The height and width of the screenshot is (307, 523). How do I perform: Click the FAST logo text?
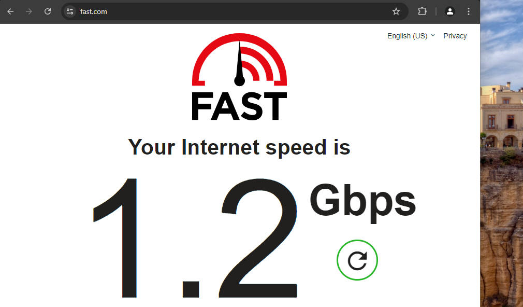click(239, 106)
